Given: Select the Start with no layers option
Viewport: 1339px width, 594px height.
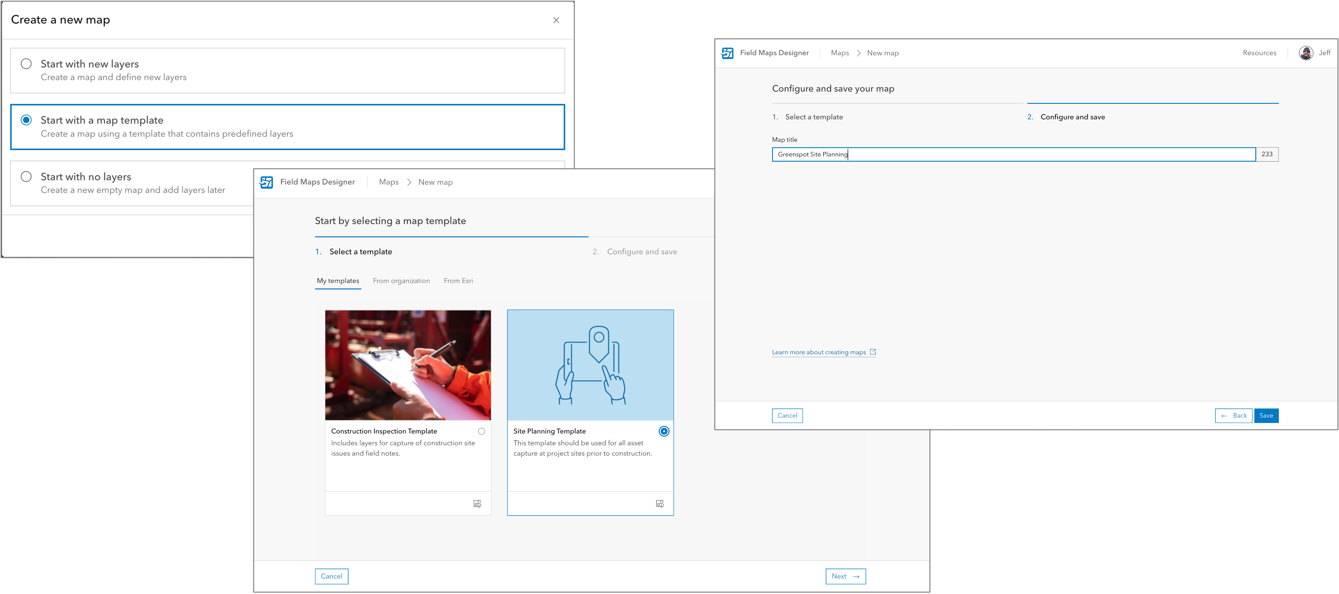Looking at the screenshot, I should [x=26, y=177].
